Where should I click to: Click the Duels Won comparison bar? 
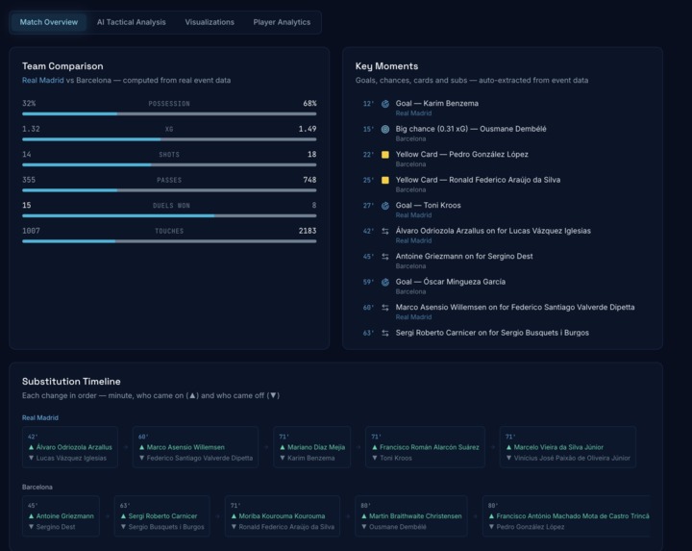169,216
